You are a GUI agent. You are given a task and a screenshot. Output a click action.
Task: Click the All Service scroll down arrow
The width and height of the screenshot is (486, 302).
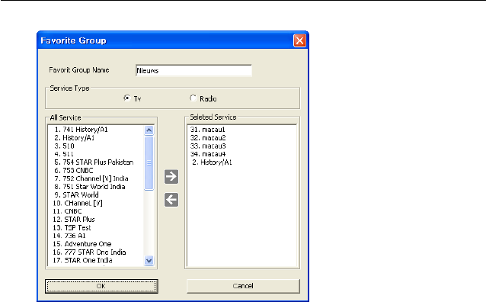point(149,260)
